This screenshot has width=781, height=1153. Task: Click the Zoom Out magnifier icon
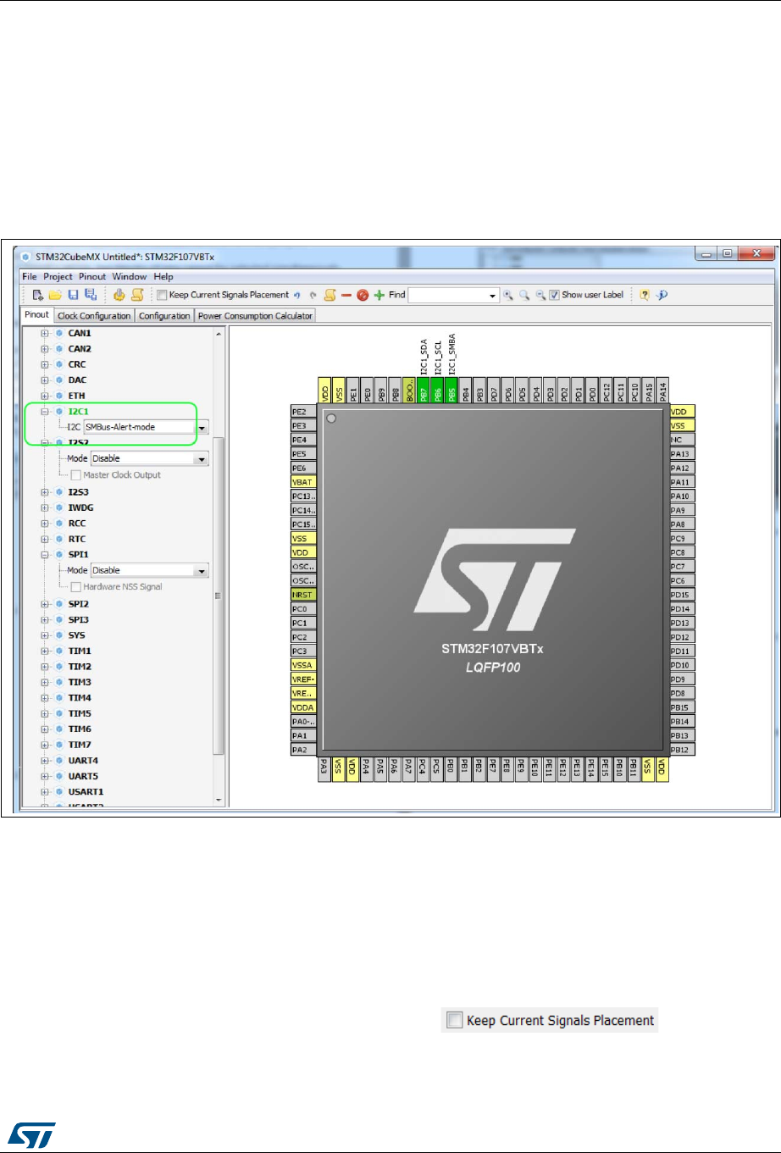tap(540, 295)
